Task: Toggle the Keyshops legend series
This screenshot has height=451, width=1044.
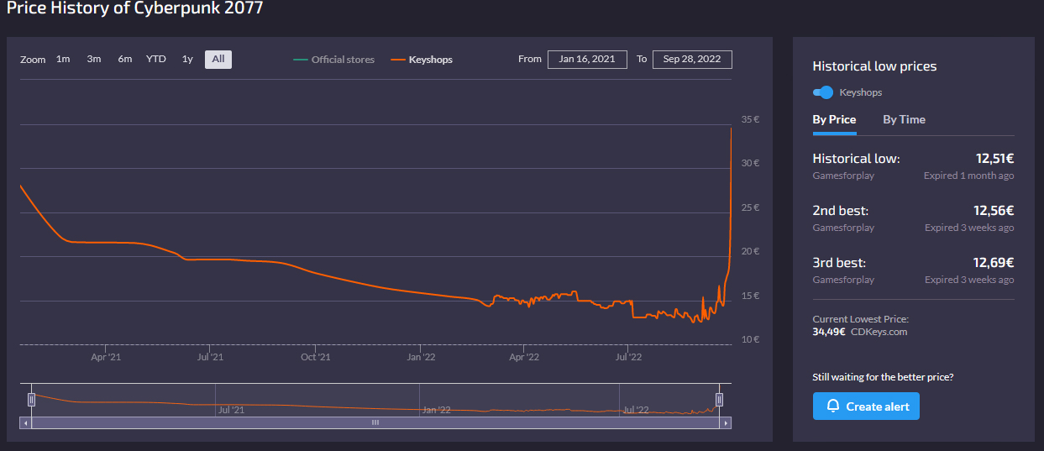Action: click(x=422, y=60)
